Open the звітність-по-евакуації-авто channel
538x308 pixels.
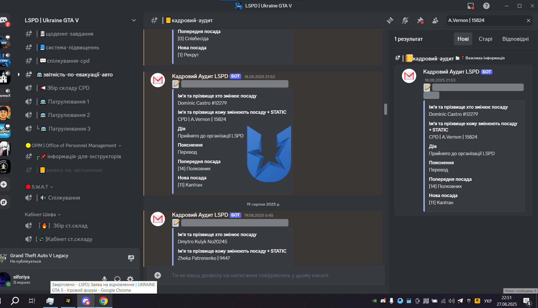coord(80,74)
